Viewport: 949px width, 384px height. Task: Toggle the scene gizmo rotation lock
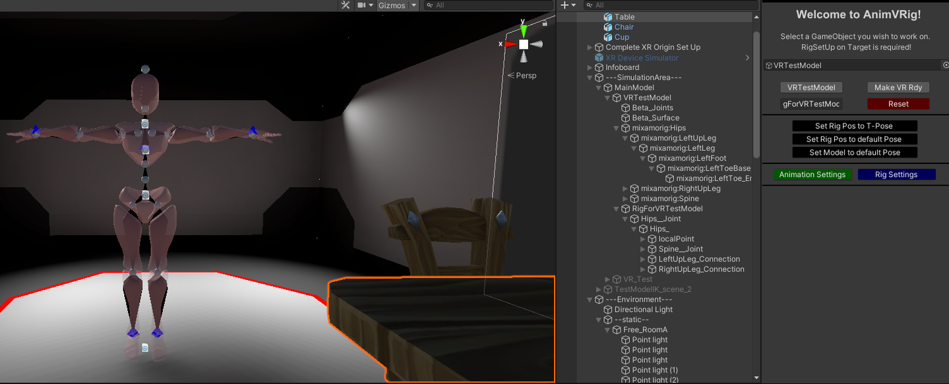pos(544,23)
